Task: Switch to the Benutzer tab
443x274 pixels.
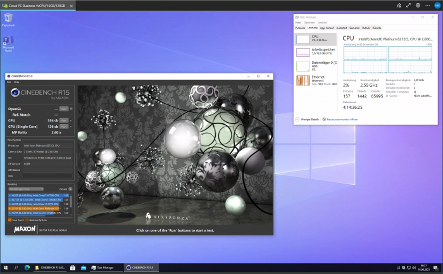Action: pos(354,28)
